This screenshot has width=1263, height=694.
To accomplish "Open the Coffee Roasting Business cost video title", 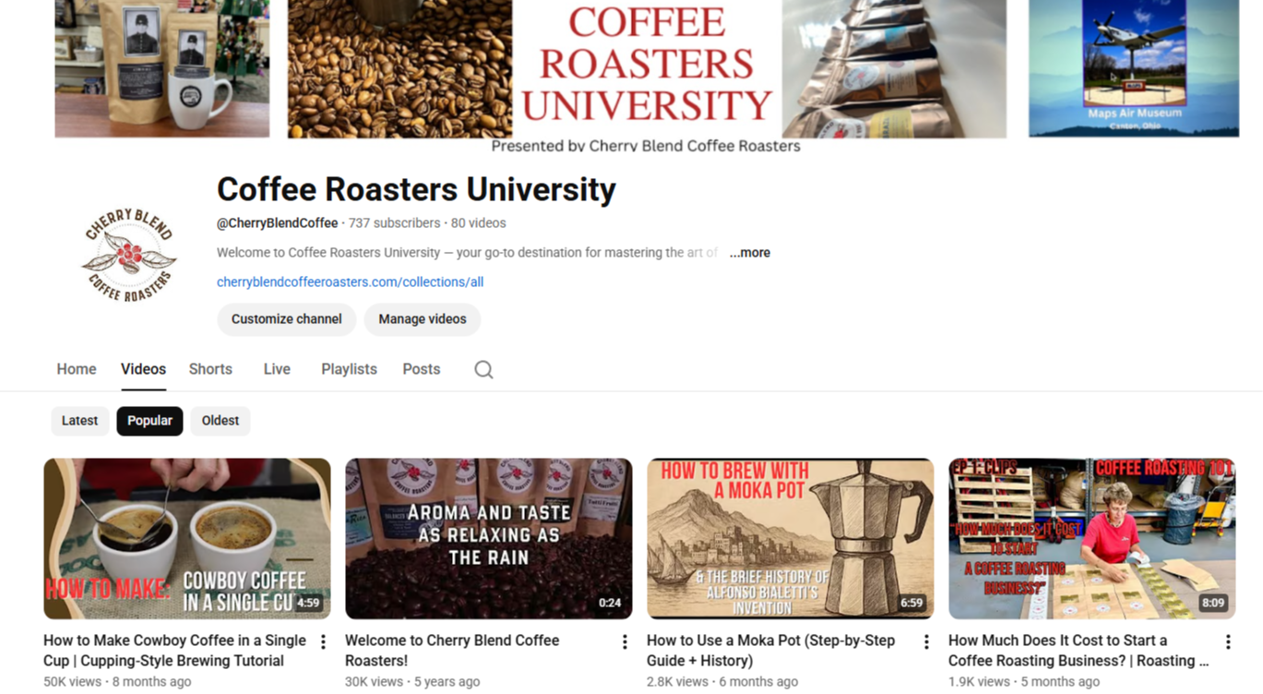I will 1078,651.
